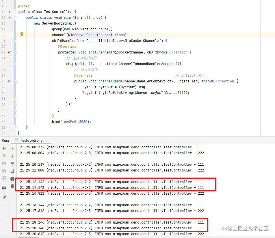The height and width of the screenshot is (238, 275).
Task: Click the log line timestamped 21:25:14.811
Action: click(x=112, y=193)
